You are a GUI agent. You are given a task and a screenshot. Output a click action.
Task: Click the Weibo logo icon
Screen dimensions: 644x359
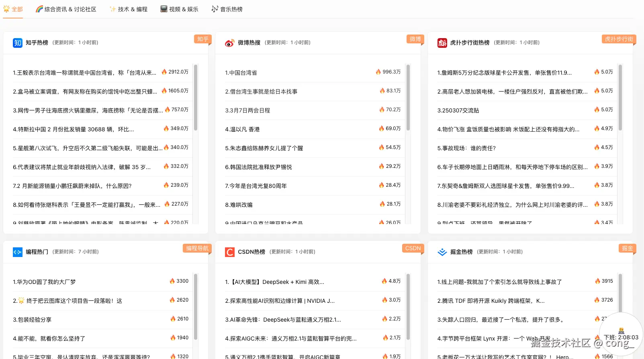(229, 43)
